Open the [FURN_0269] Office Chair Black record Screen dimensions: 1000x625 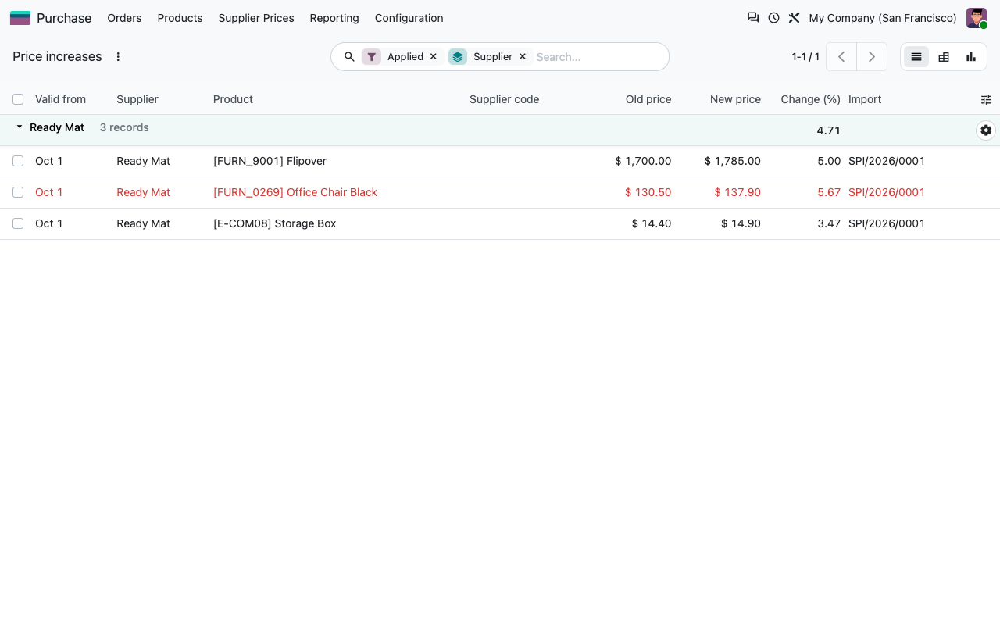coord(295,192)
